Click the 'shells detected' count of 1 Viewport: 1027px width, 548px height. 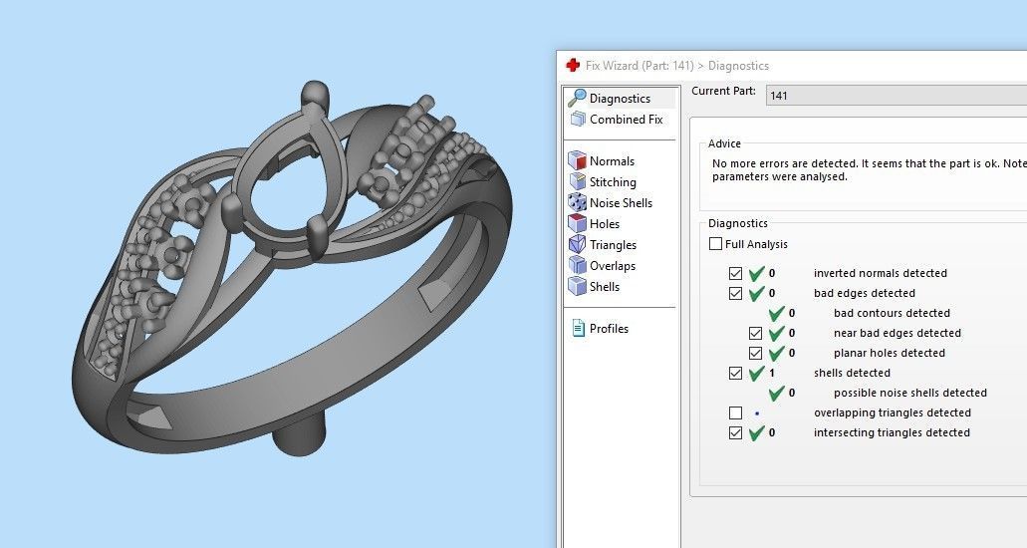pos(772,373)
